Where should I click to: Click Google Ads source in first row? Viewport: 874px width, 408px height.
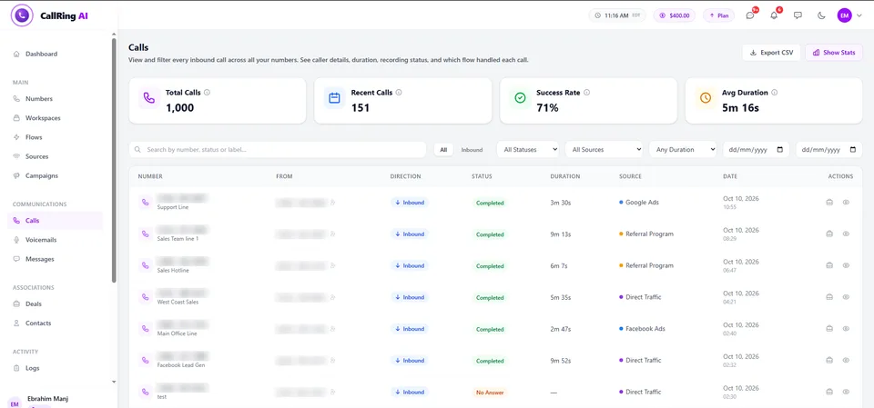pyautogui.click(x=639, y=203)
